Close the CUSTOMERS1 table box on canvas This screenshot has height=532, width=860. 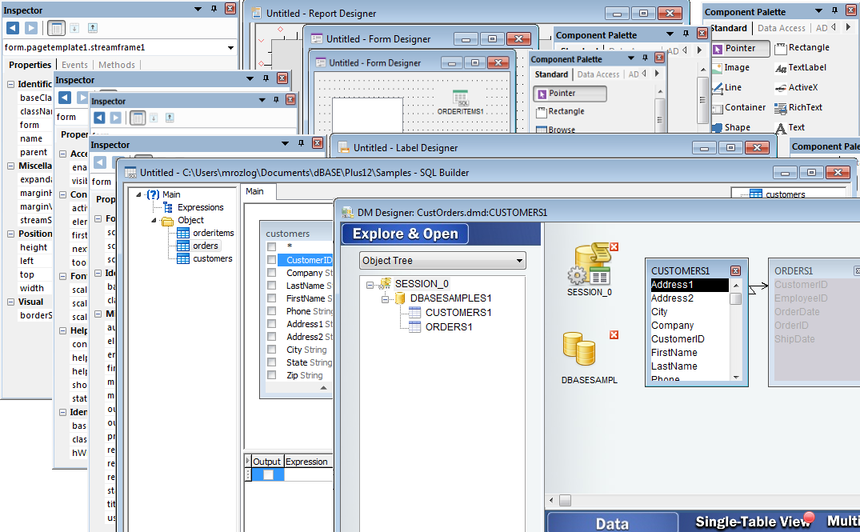click(735, 271)
